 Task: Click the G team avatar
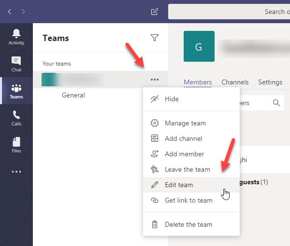(199, 46)
